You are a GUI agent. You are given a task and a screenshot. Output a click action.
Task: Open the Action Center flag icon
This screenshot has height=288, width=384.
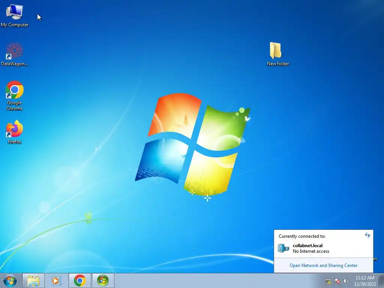tap(337, 281)
